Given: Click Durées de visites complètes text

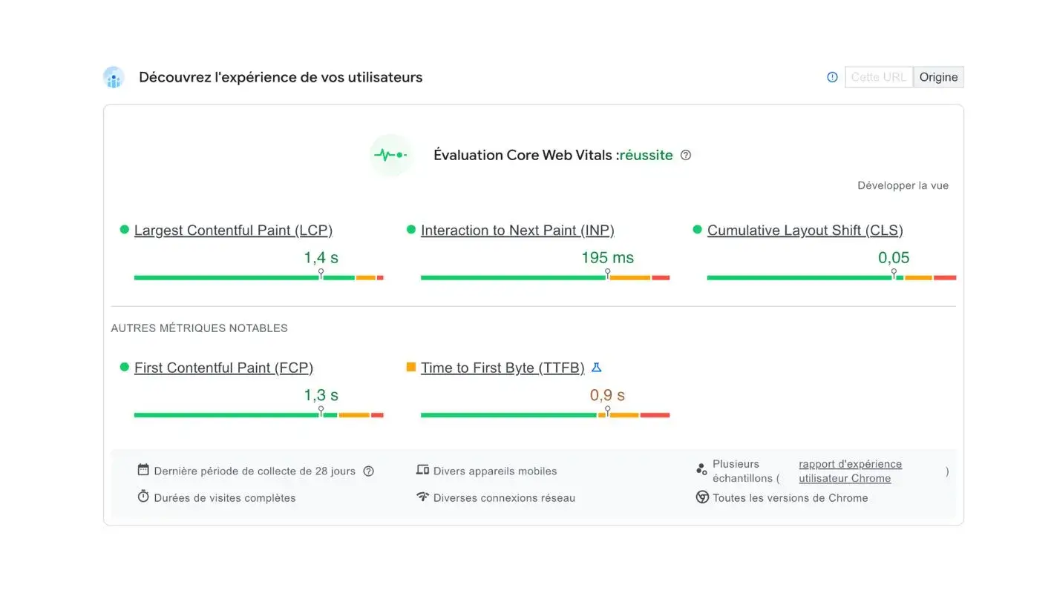Looking at the screenshot, I should [x=225, y=498].
